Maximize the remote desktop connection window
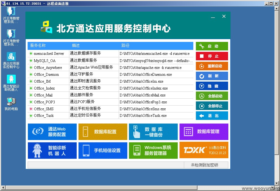280x191 pixels. (271, 3)
